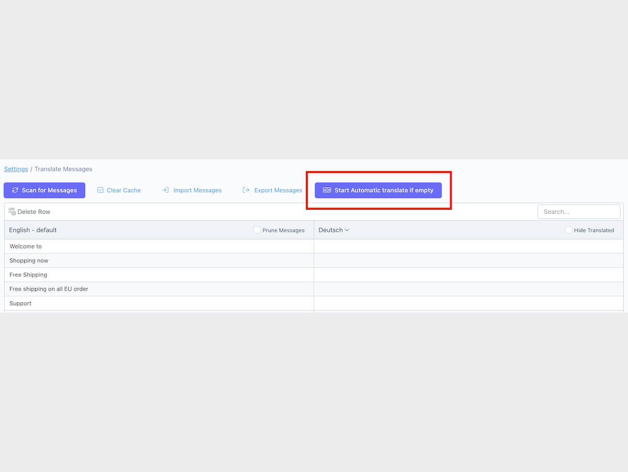Open the Deutsch language dropdown
Viewport: 628px width, 472px height.
[334, 230]
